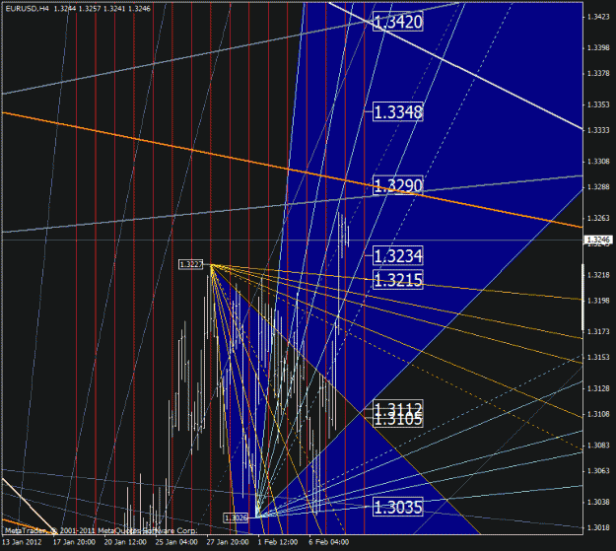Select the 1.3420 price level label
616x551 pixels.
click(x=397, y=22)
